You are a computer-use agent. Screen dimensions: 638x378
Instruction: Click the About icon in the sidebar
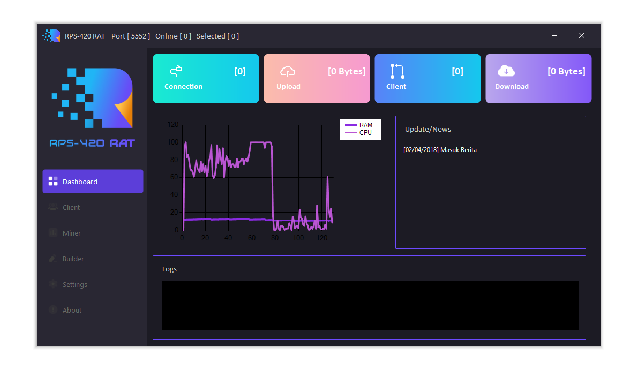pos(53,310)
